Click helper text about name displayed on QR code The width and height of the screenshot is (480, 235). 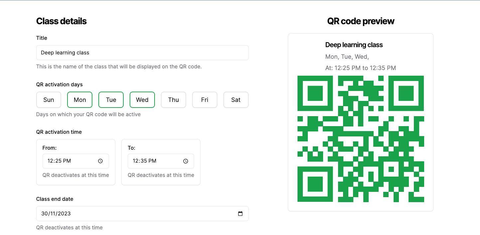(119, 66)
